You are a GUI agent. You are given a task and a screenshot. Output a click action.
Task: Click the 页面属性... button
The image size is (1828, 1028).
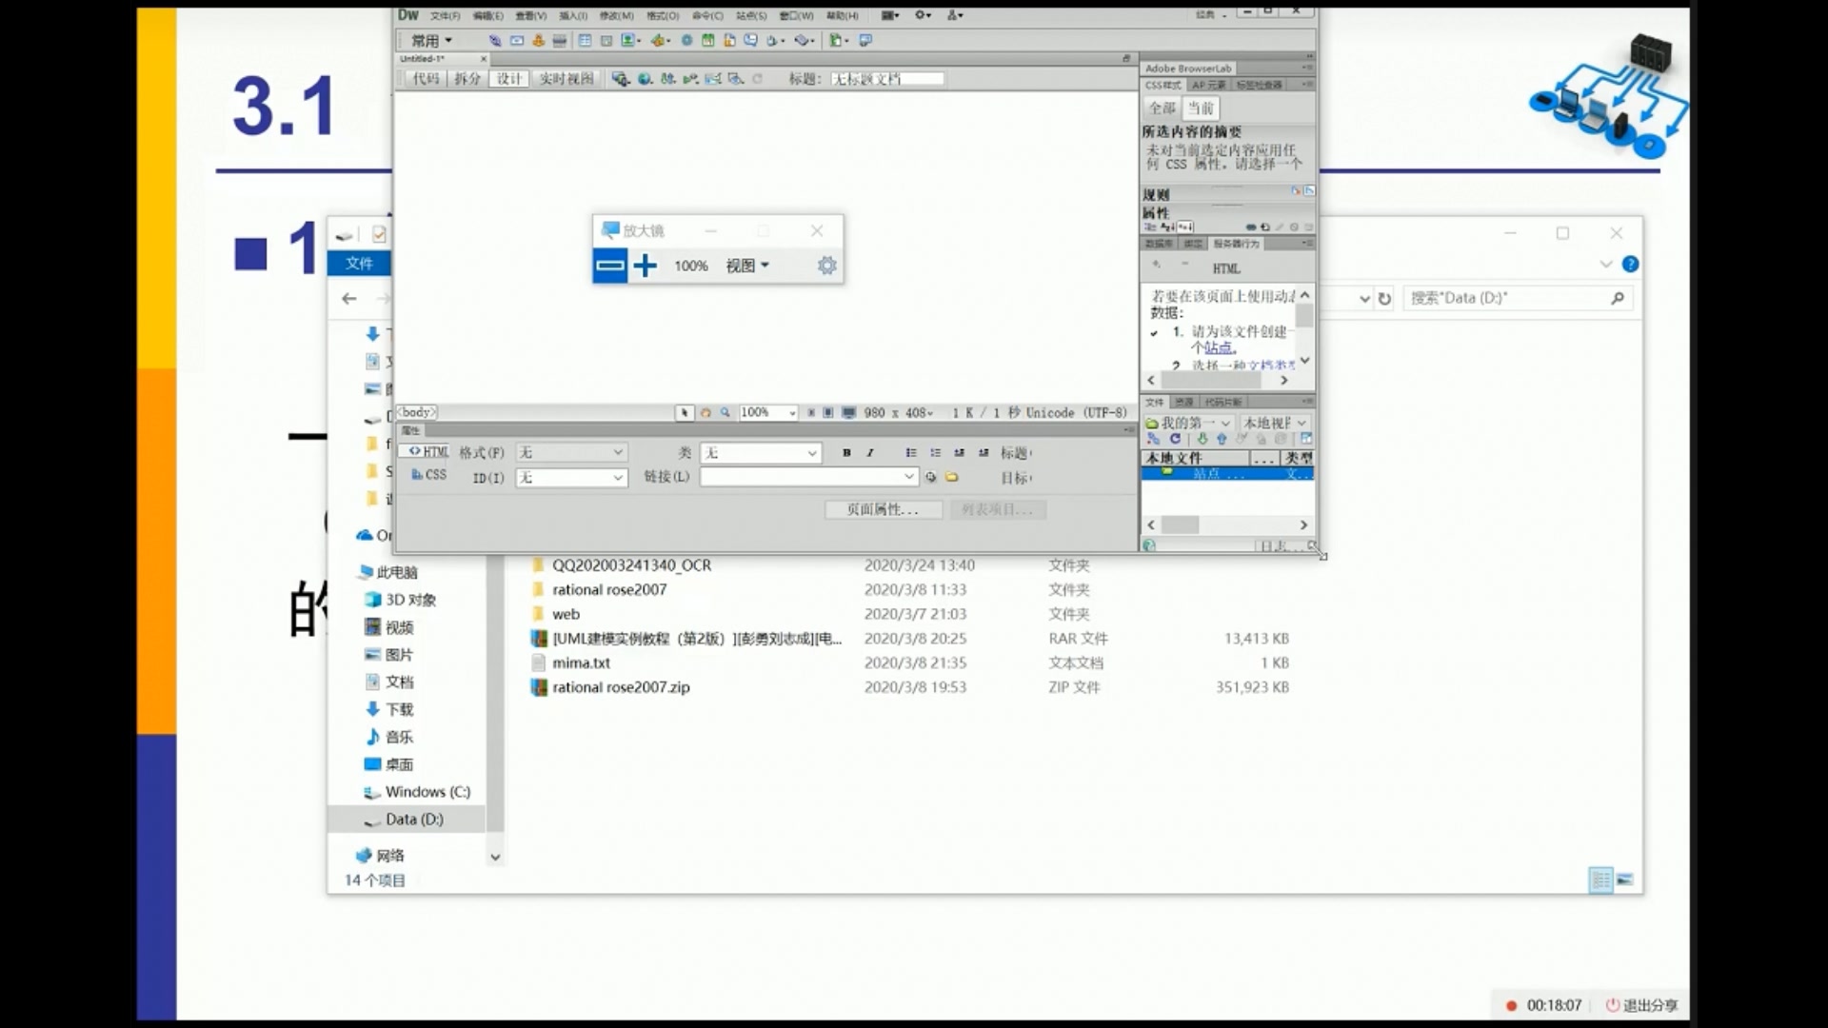[x=883, y=510]
